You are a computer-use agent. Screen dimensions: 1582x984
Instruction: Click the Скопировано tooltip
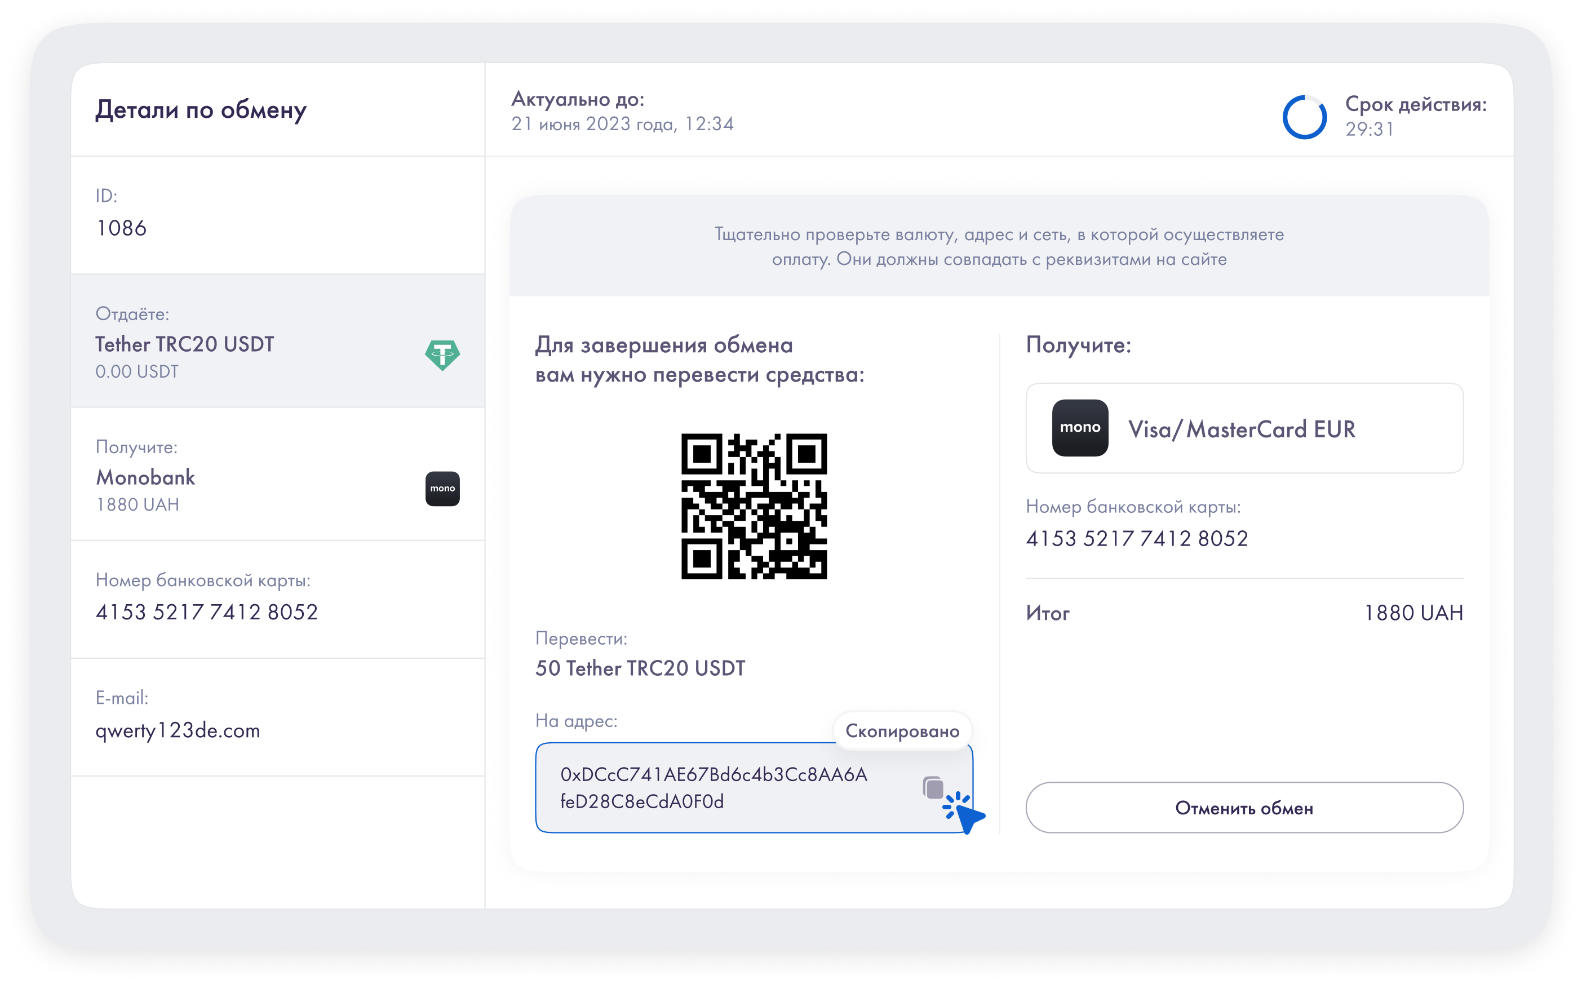(901, 731)
